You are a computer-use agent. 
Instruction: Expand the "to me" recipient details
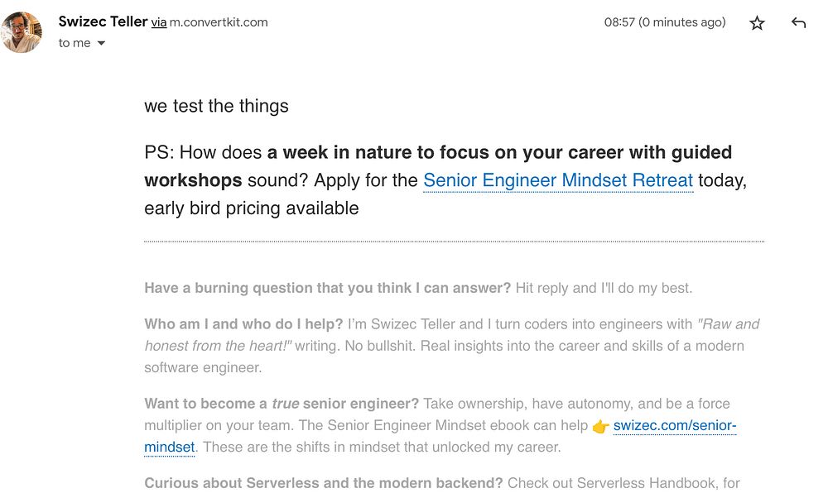(x=101, y=43)
